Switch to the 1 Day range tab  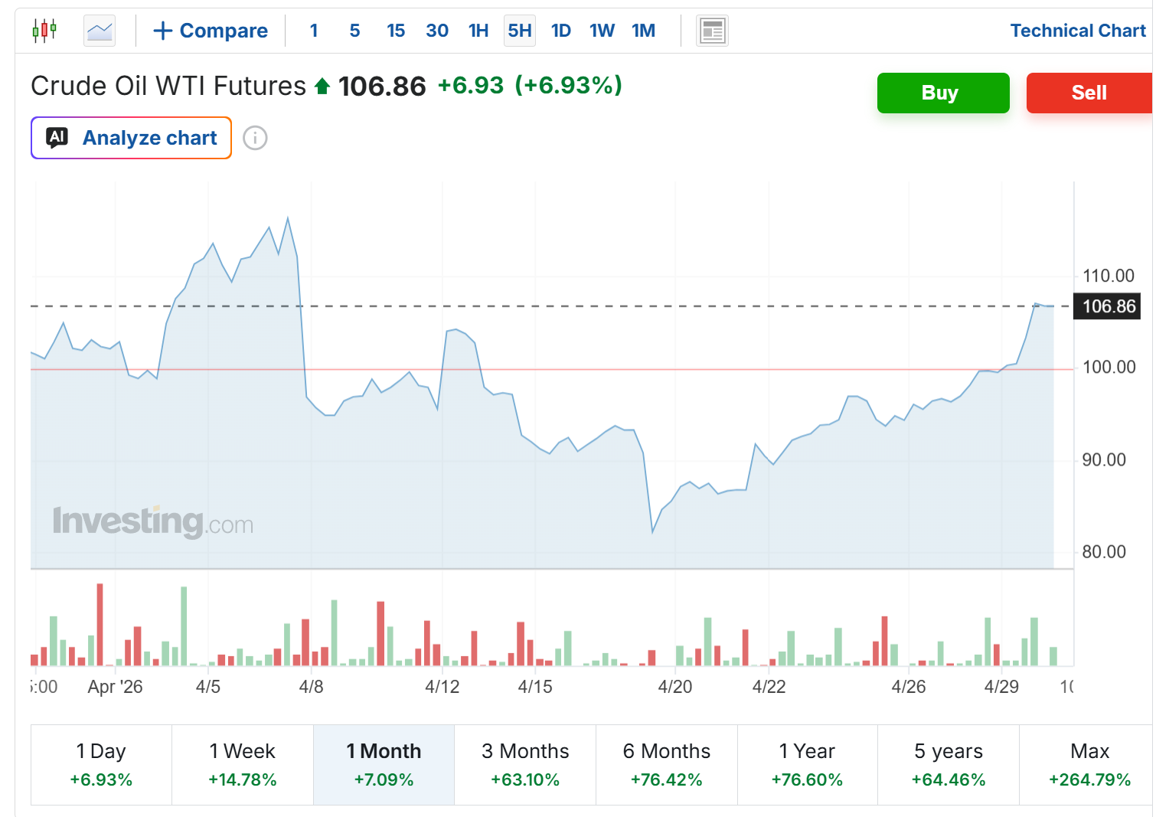click(101, 765)
